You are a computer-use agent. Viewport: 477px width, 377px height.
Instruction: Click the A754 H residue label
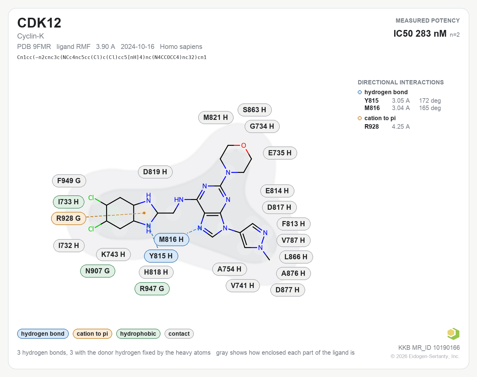pos(229,269)
